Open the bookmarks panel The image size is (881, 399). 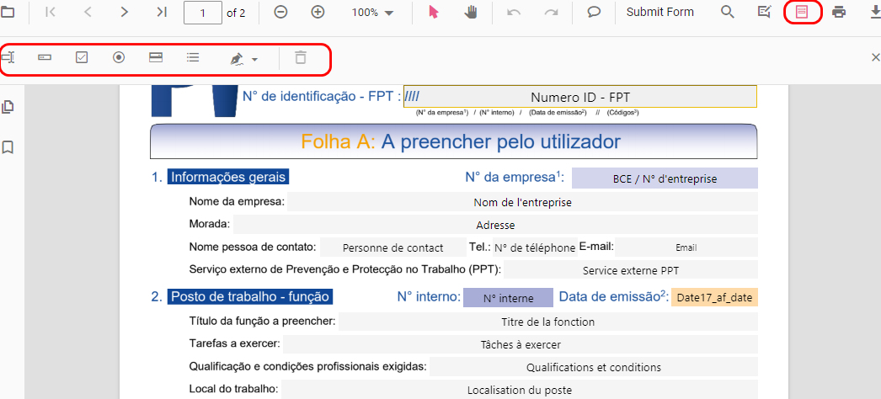[x=8, y=147]
